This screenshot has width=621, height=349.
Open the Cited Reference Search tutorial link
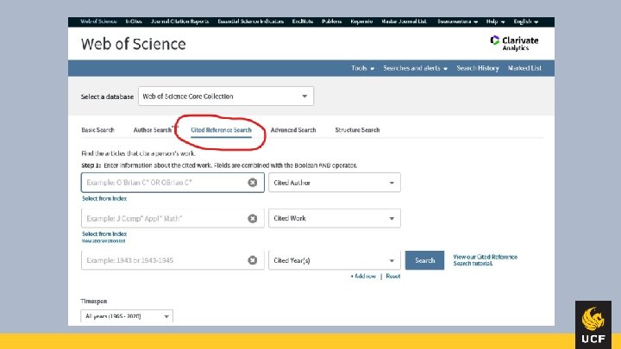pos(485,260)
